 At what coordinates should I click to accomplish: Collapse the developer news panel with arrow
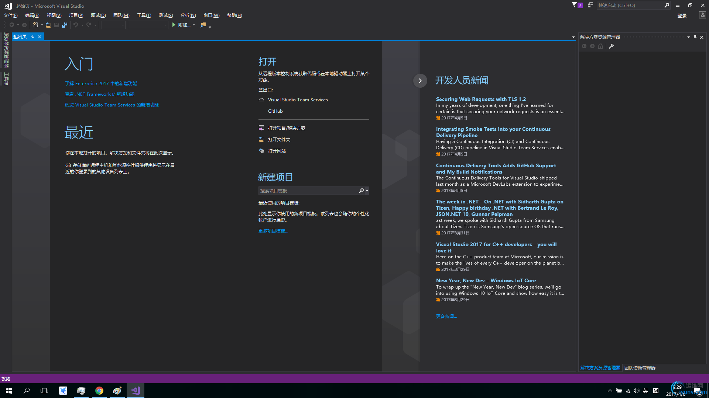coord(420,81)
